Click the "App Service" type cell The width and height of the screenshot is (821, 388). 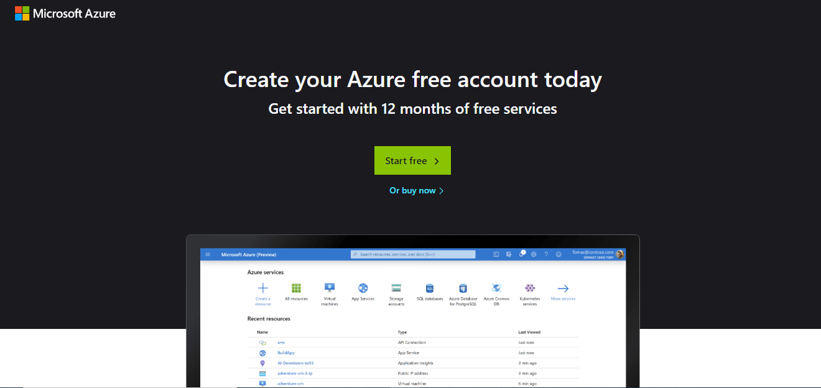click(x=409, y=353)
